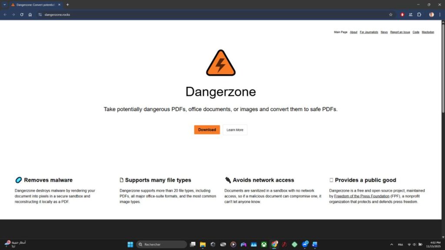Click the bookmark star in the address bar
The height and width of the screenshot is (250, 445).
click(391, 14)
